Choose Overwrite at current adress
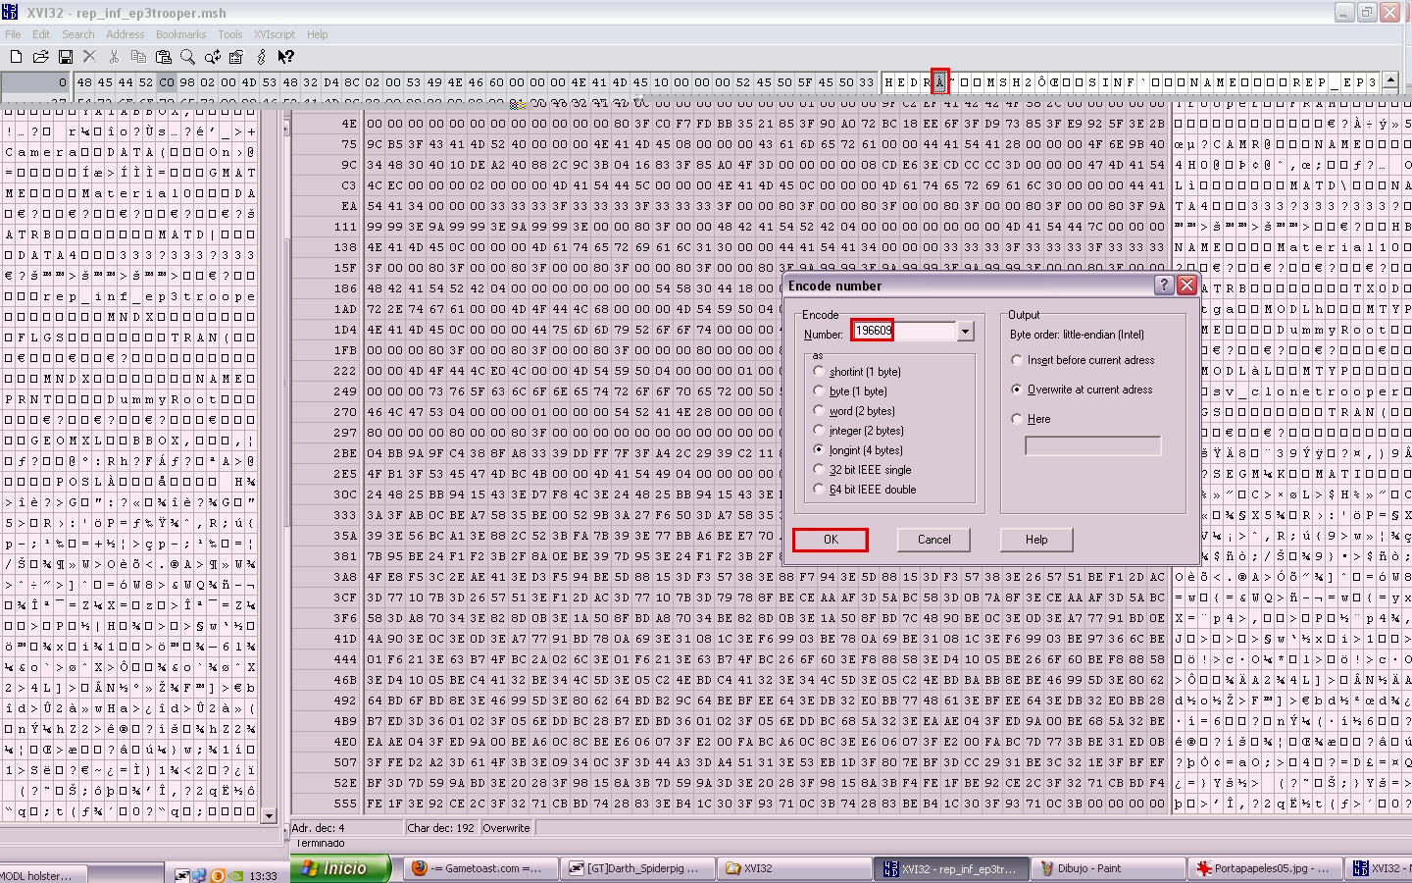This screenshot has height=883, width=1412. click(x=1016, y=390)
